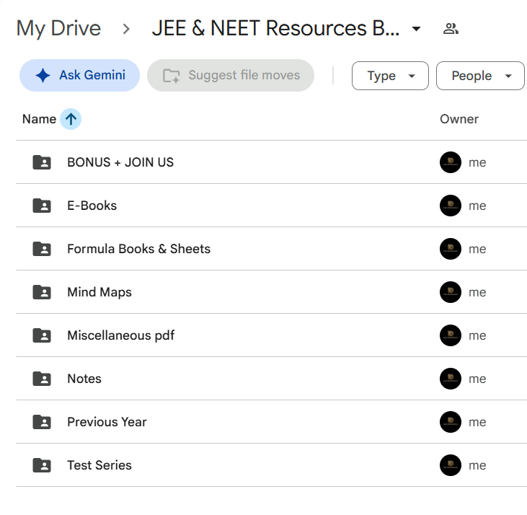The image size is (527, 515).
Task: Open the Notes folder name
Action: (84, 379)
